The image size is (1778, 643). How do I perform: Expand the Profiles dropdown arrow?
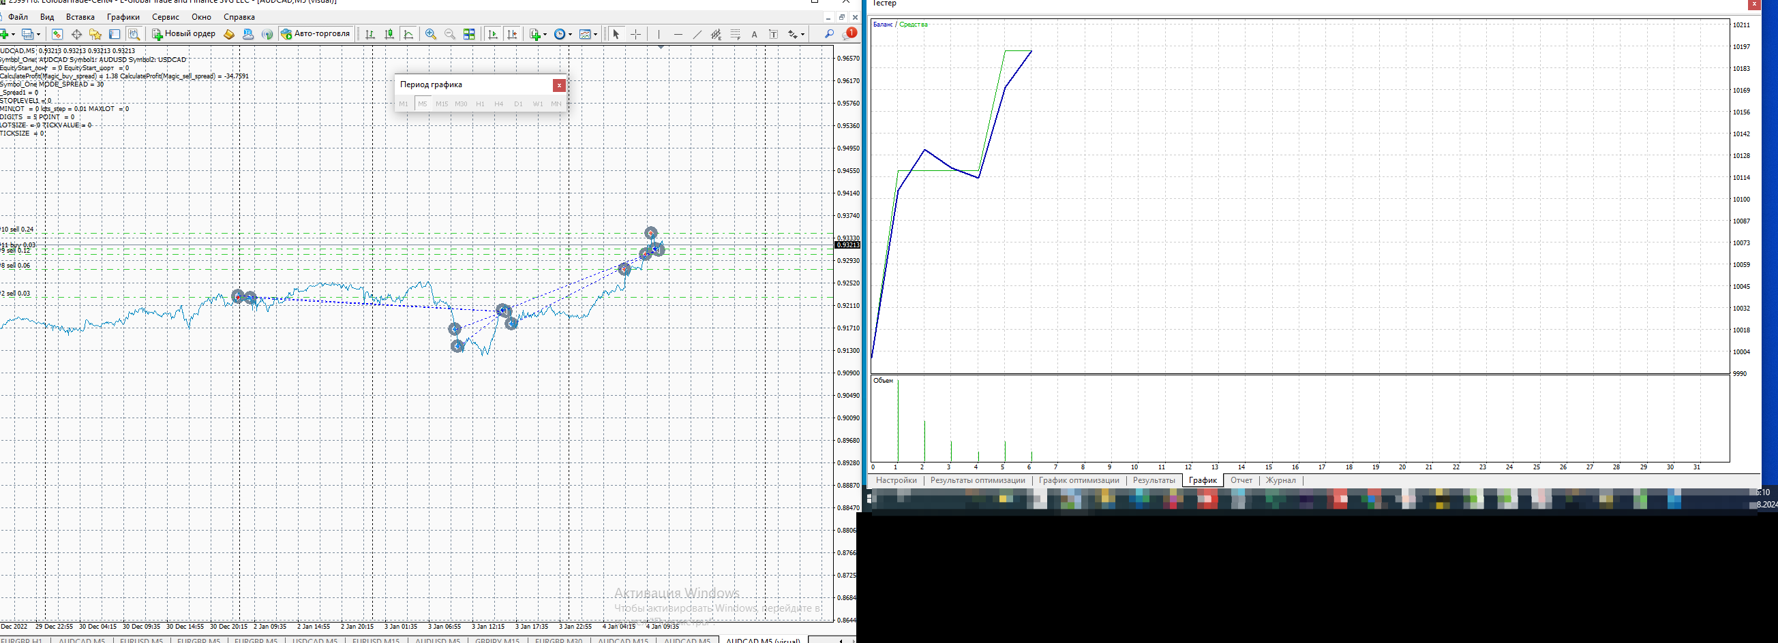(x=38, y=35)
